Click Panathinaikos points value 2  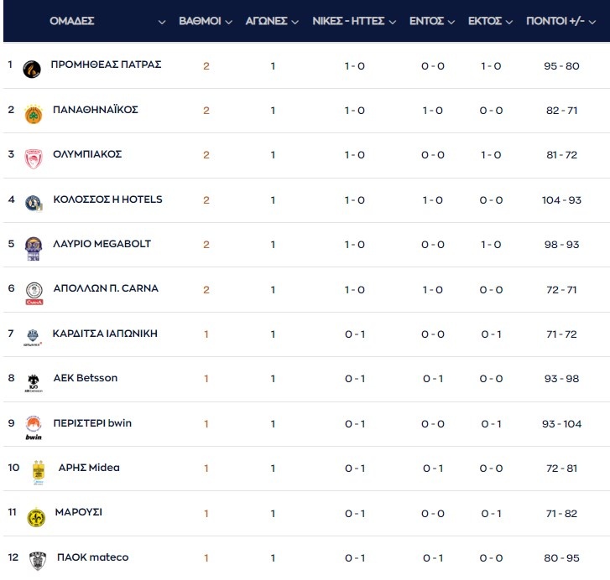tap(206, 111)
